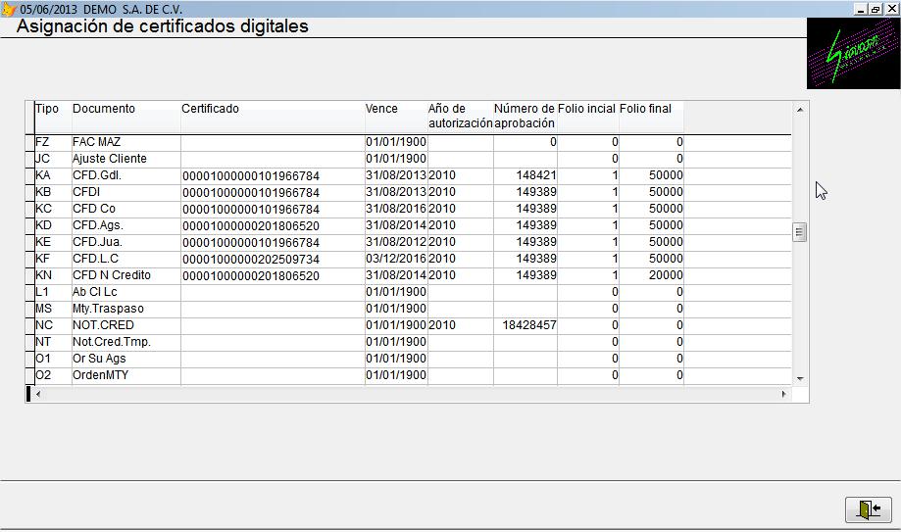Click authorization year 2010 in NOT.CRED row
This screenshot has height=532, width=901.
(460, 325)
